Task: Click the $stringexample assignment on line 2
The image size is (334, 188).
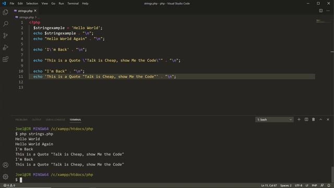Action: tap(68, 28)
